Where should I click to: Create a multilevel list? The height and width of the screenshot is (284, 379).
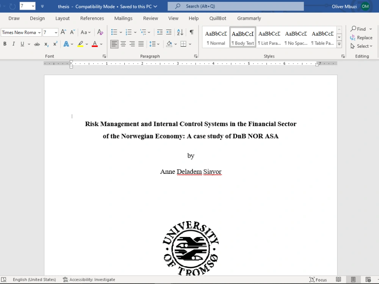[143, 32]
